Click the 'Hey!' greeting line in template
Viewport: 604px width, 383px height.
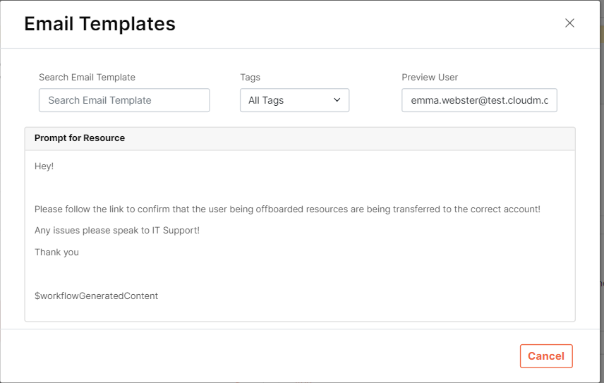pos(44,166)
